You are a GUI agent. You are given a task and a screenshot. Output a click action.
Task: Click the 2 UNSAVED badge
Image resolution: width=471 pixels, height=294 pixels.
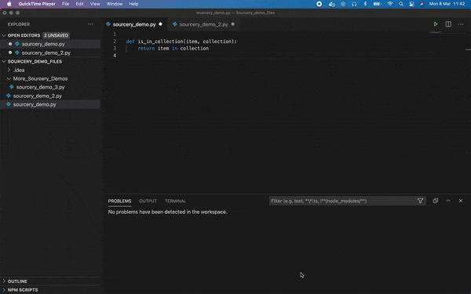57,35
